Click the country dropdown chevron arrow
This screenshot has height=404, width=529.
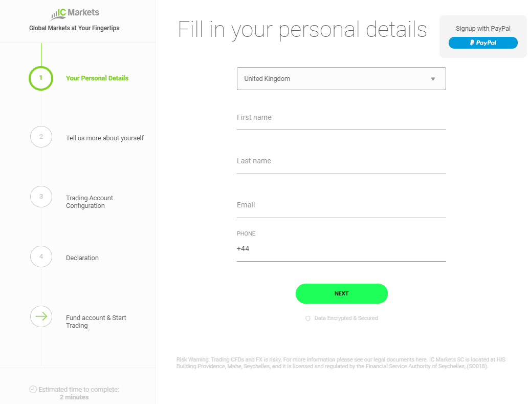coord(433,78)
